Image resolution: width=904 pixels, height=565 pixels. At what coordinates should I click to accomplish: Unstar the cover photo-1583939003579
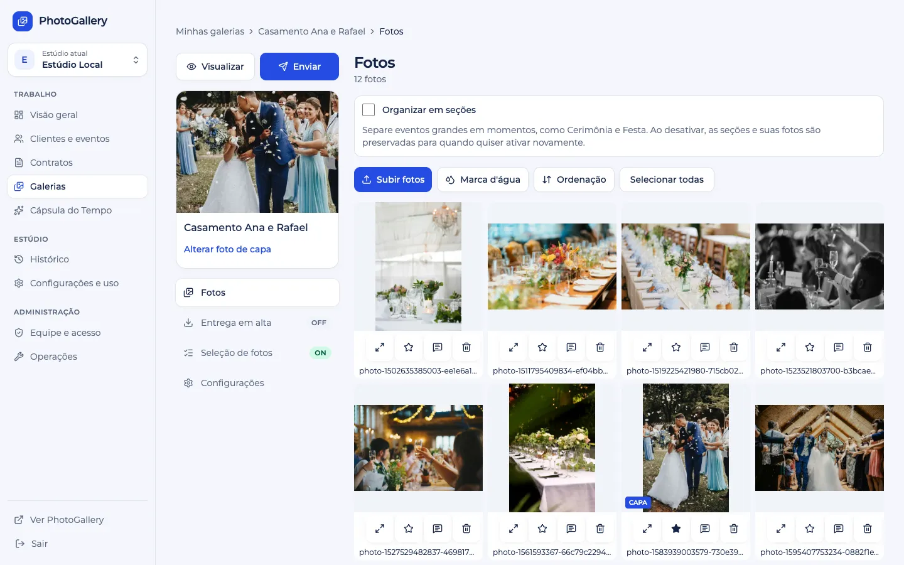point(676,529)
